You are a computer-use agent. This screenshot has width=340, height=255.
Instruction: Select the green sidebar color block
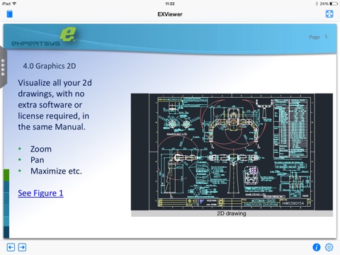pyautogui.click(x=6, y=175)
